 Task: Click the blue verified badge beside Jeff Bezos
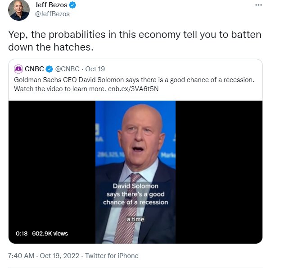(72, 5)
